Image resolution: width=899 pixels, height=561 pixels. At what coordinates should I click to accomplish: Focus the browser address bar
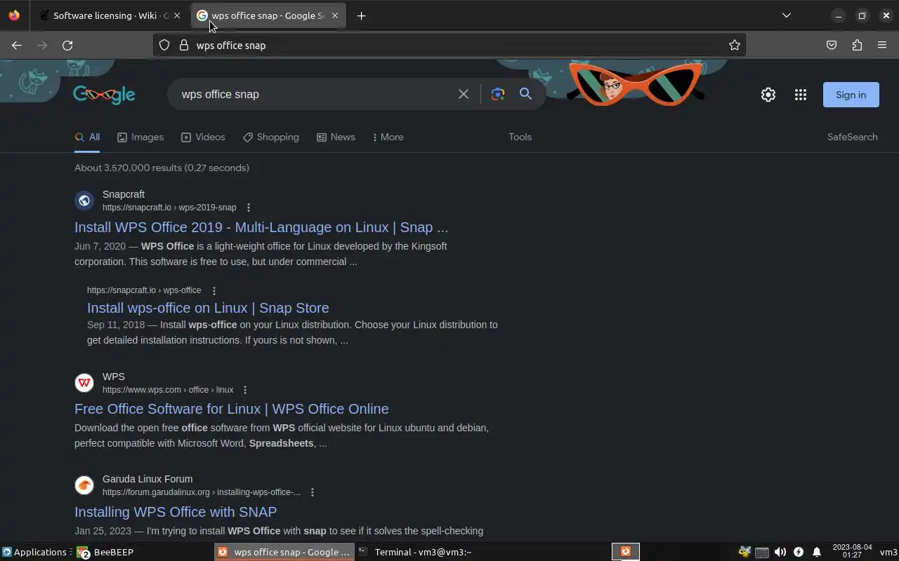click(449, 45)
